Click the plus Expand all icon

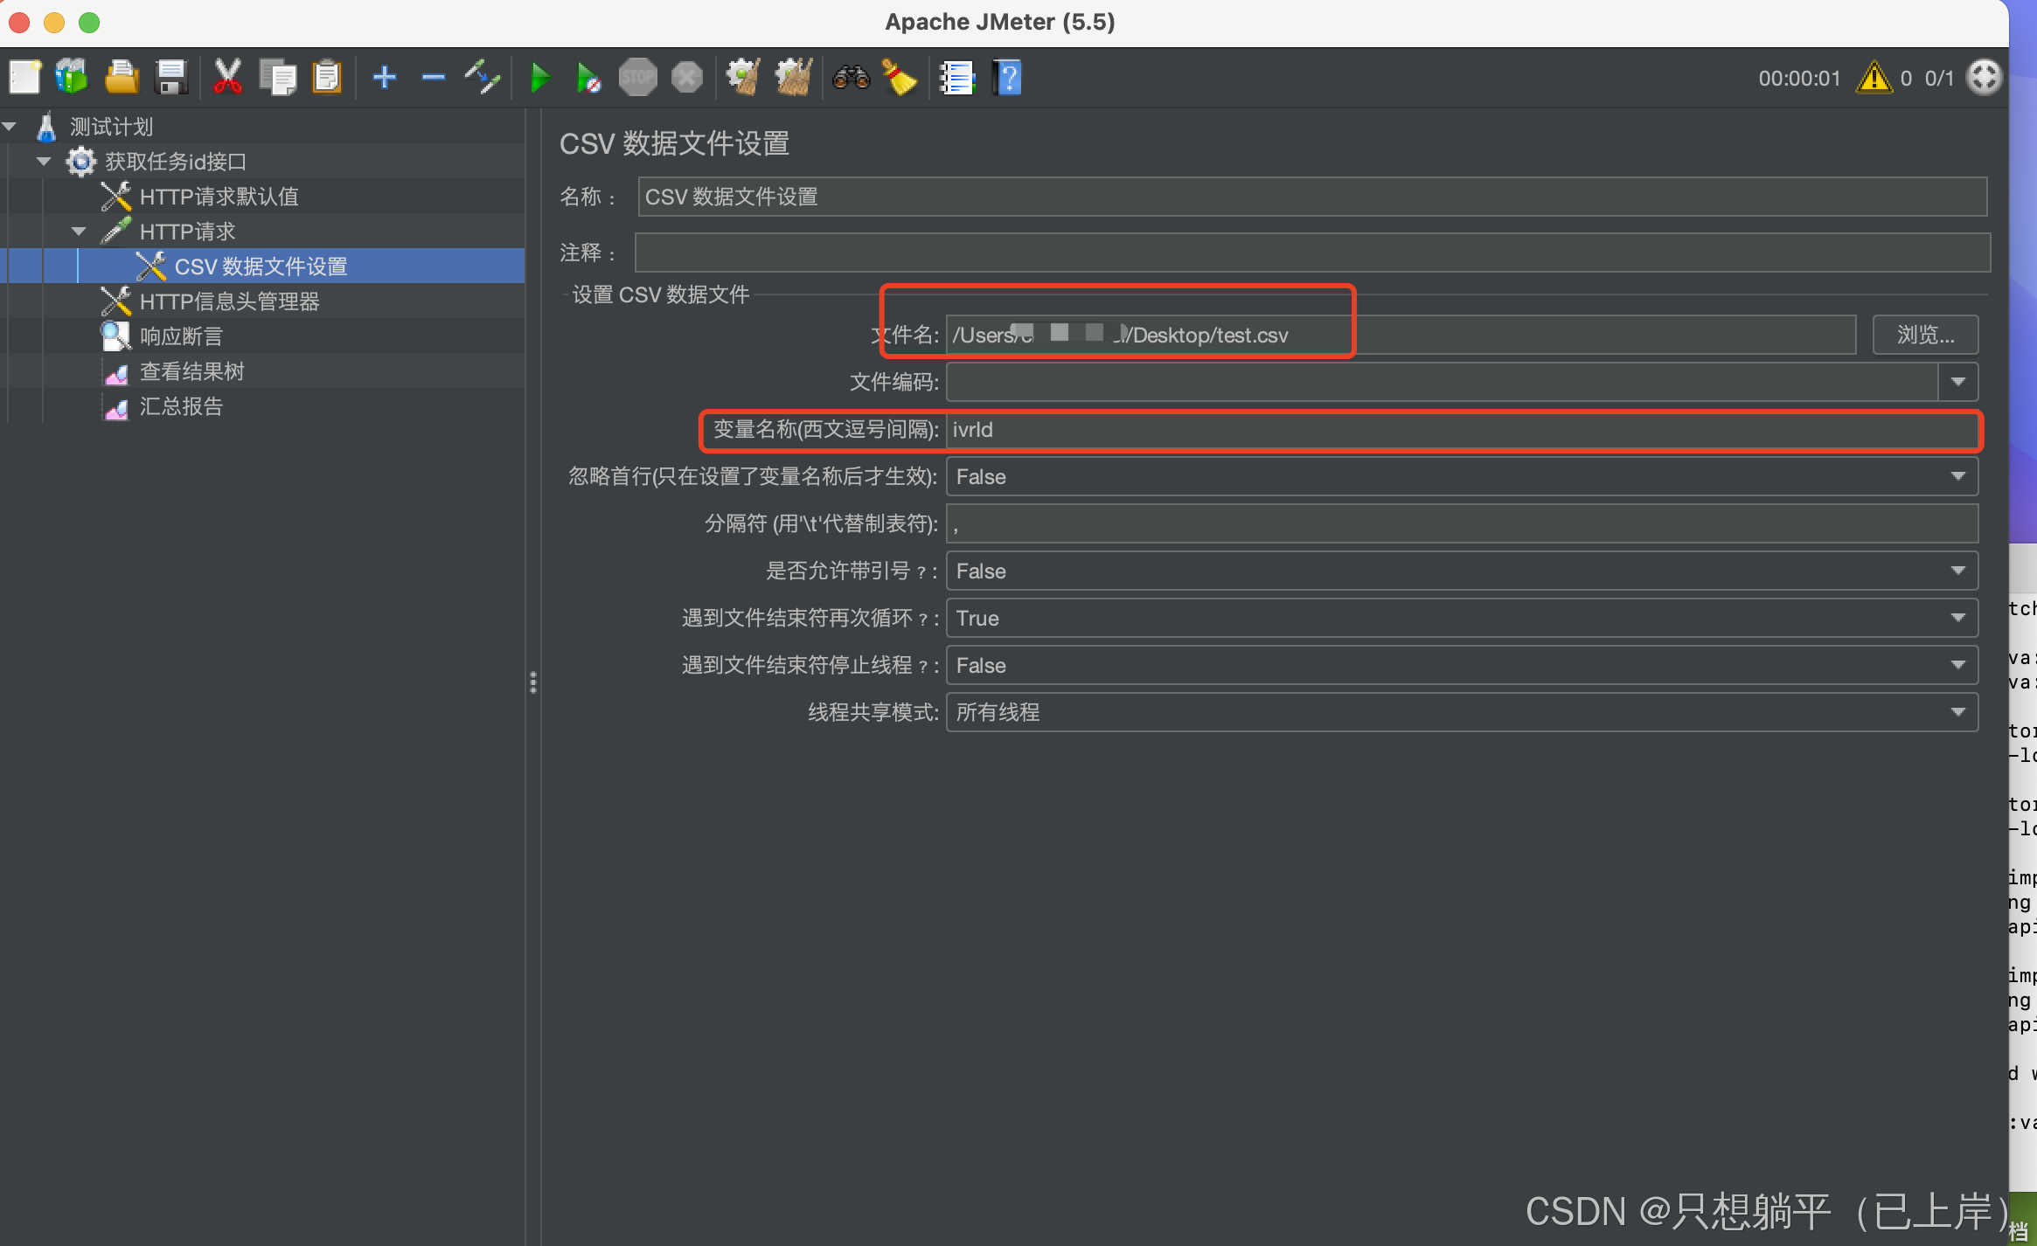(384, 79)
